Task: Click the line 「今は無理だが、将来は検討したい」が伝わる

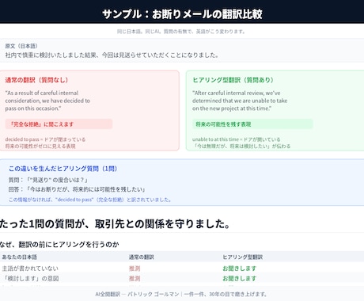Action: click(241, 146)
